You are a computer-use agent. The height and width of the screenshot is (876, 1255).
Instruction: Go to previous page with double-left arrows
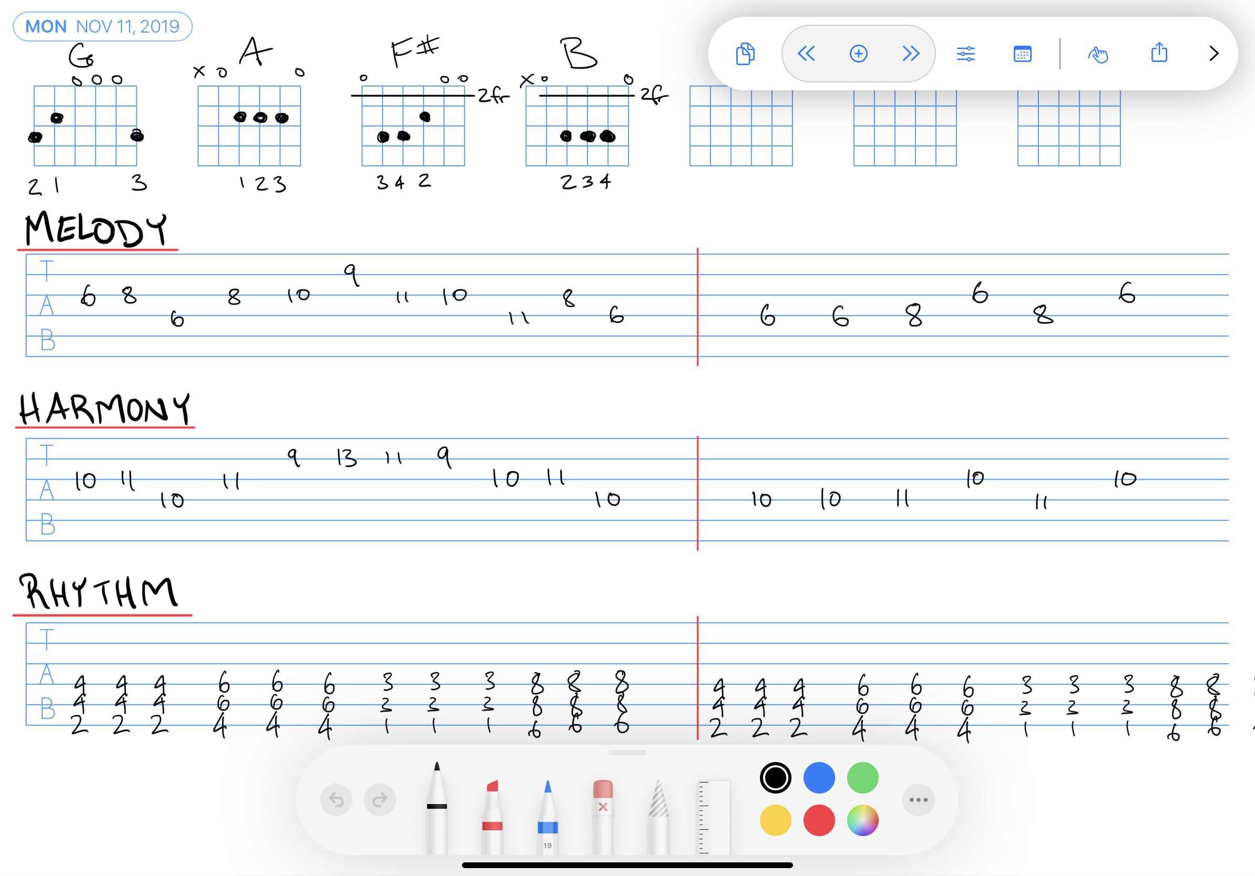pyautogui.click(x=806, y=54)
